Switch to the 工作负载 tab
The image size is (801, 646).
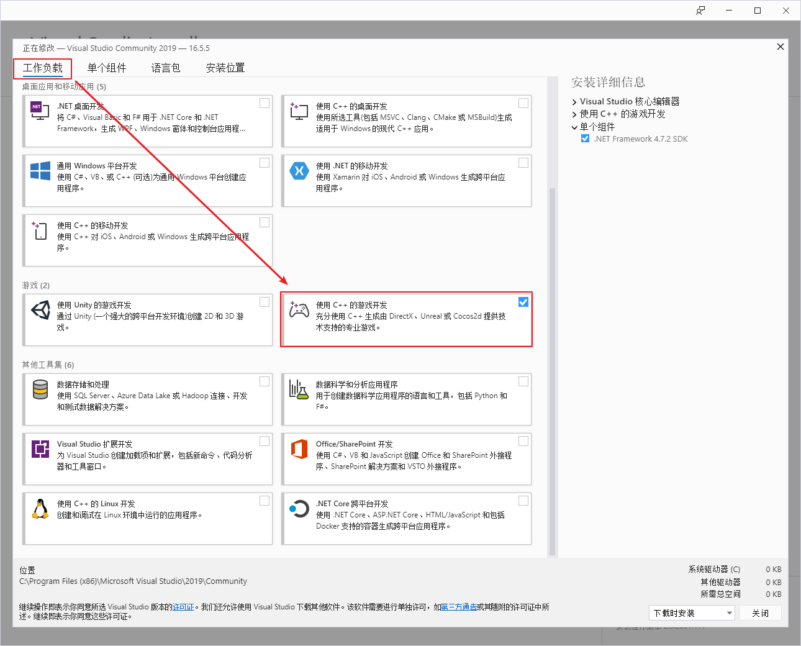43,68
